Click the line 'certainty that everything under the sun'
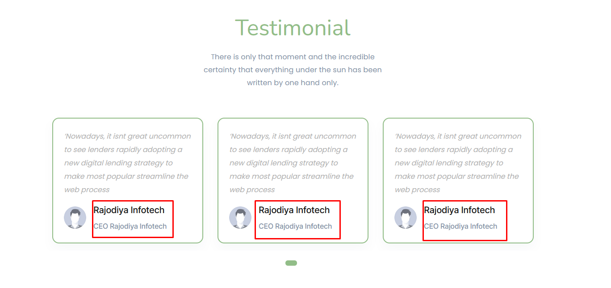 click(293, 70)
